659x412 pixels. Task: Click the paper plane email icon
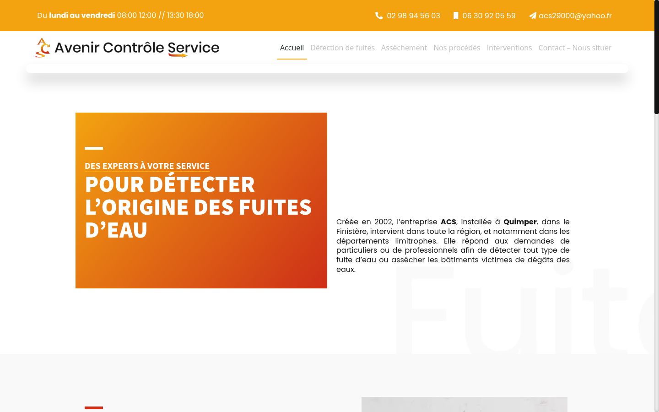tap(533, 16)
